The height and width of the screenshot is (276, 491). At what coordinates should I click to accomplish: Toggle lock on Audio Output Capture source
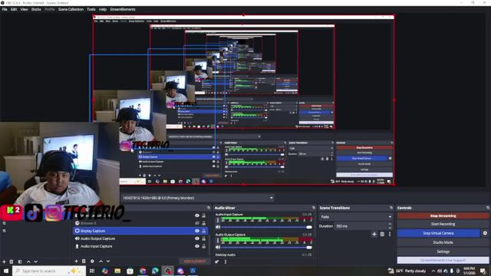(x=204, y=238)
